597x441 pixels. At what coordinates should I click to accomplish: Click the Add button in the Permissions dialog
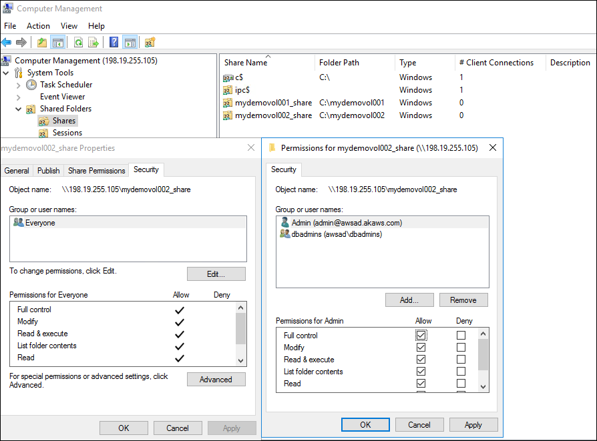click(409, 300)
